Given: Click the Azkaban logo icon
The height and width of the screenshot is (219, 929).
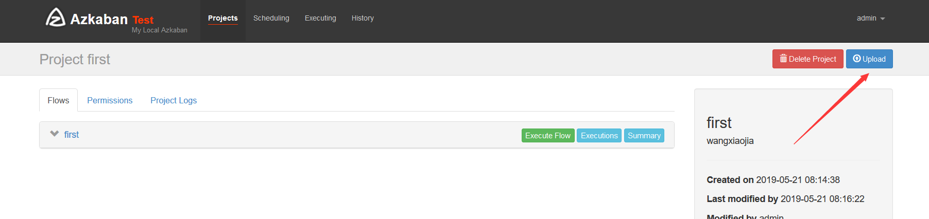Looking at the screenshot, I should click(x=56, y=17).
